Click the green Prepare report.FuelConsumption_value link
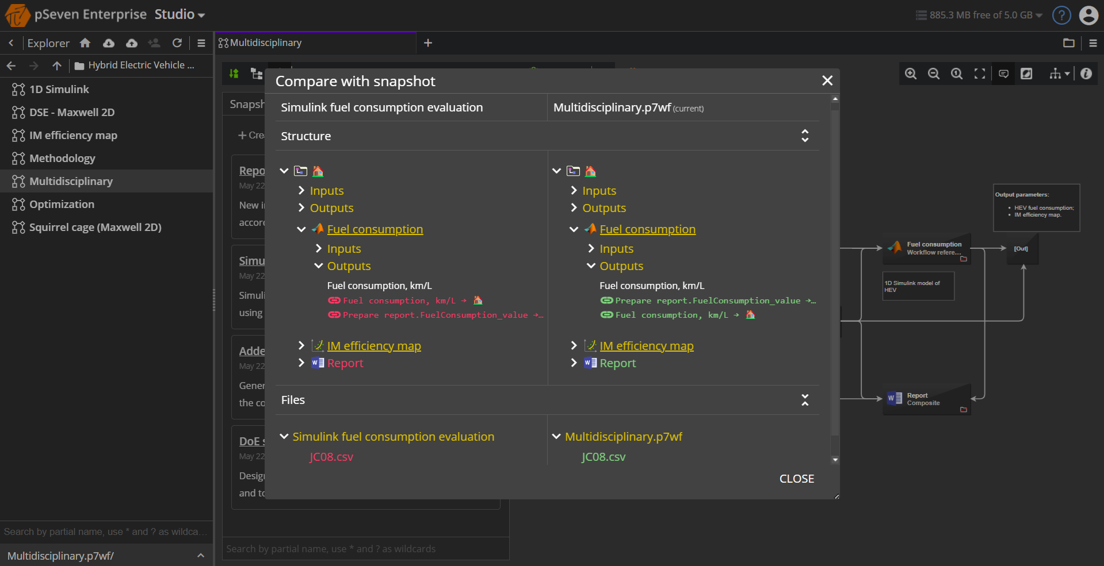The image size is (1104, 566). coord(708,301)
